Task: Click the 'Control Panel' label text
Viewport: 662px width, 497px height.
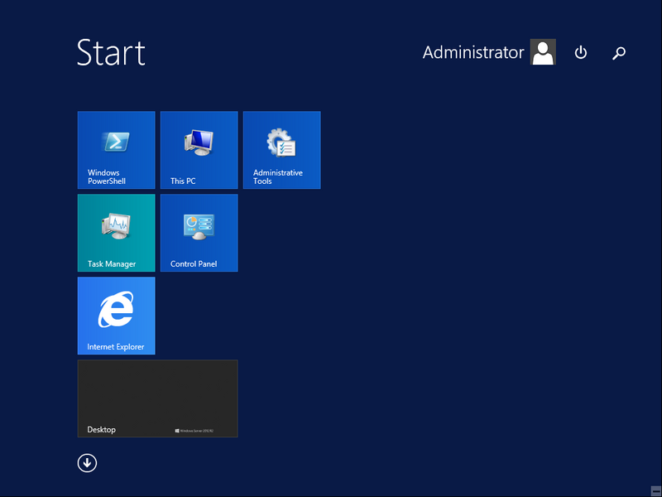Action: [194, 264]
